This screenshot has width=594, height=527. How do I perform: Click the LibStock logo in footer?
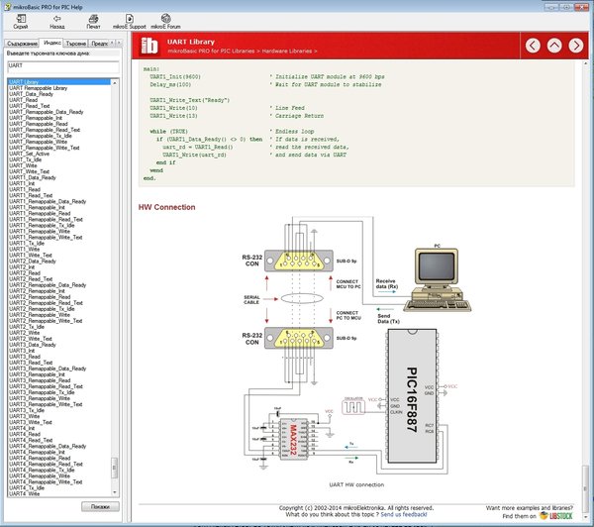[556, 516]
